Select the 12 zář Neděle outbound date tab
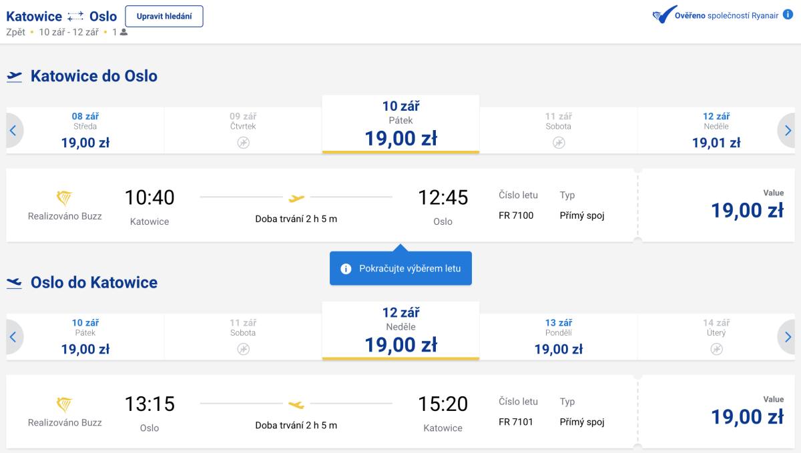 point(716,130)
